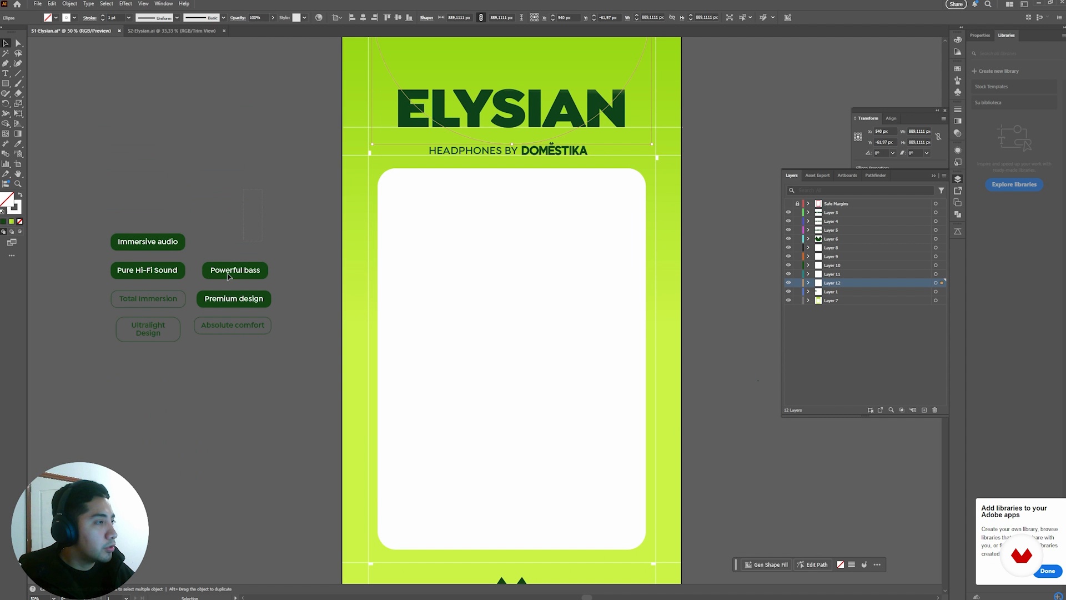Hide Layer 4 with its eye icon
Screen dimensions: 1066x600
pos(788,221)
